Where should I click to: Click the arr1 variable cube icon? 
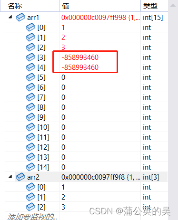tap(20, 17)
